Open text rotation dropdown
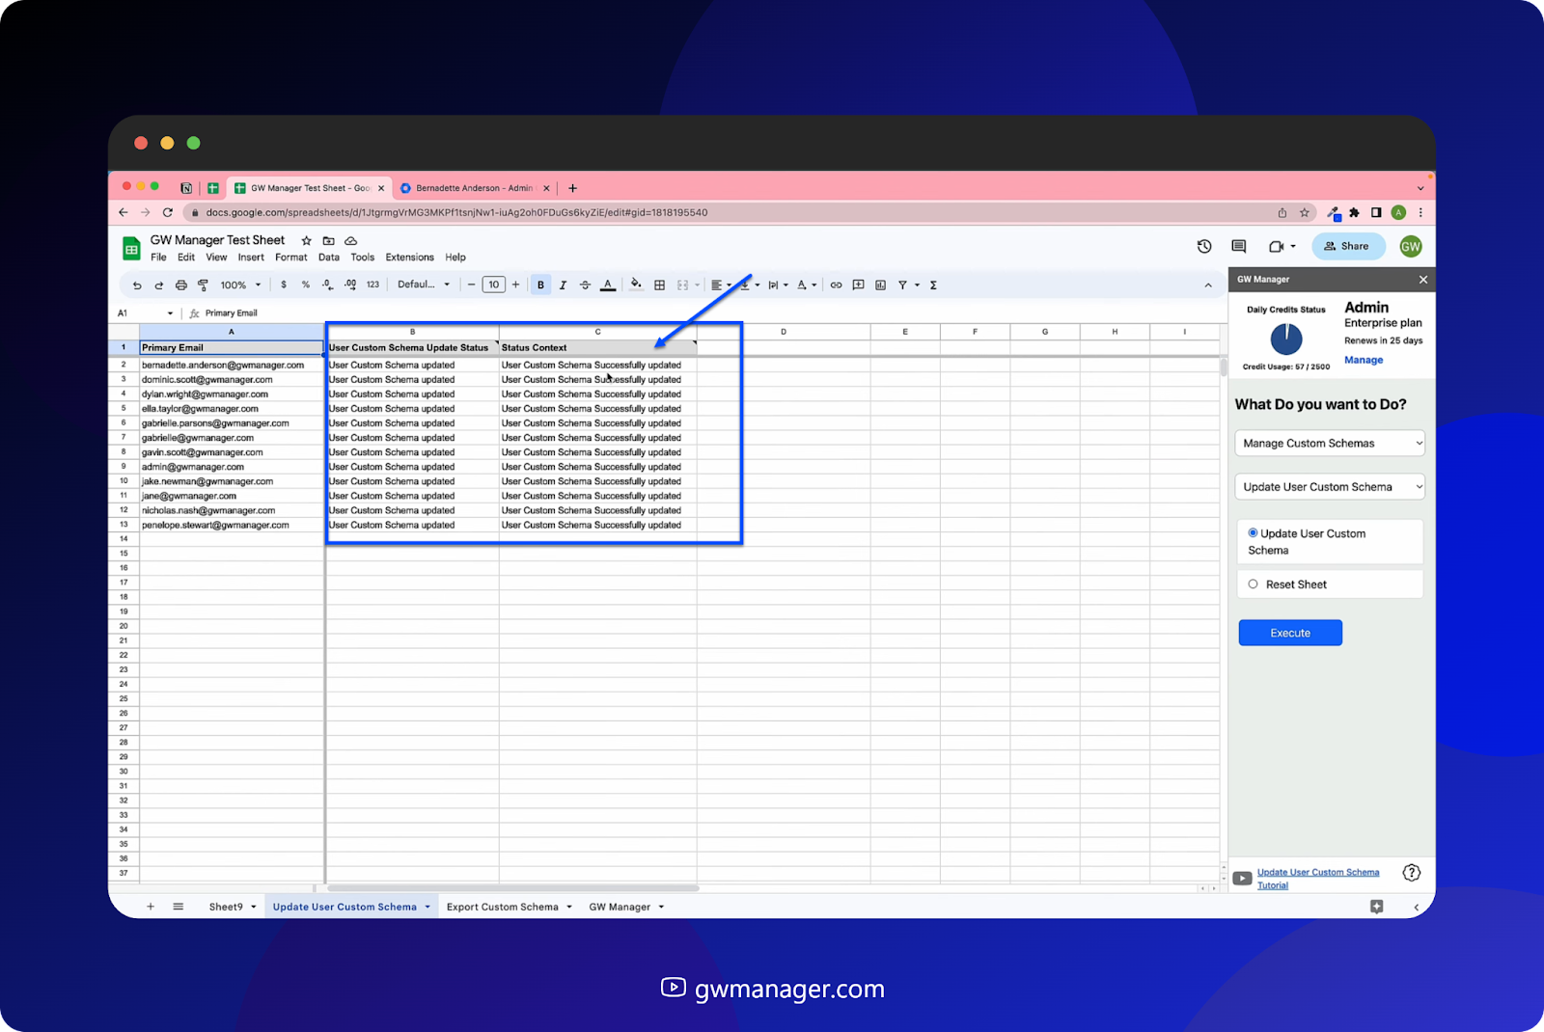This screenshot has width=1544, height=1032. click(x=807, y=285)
